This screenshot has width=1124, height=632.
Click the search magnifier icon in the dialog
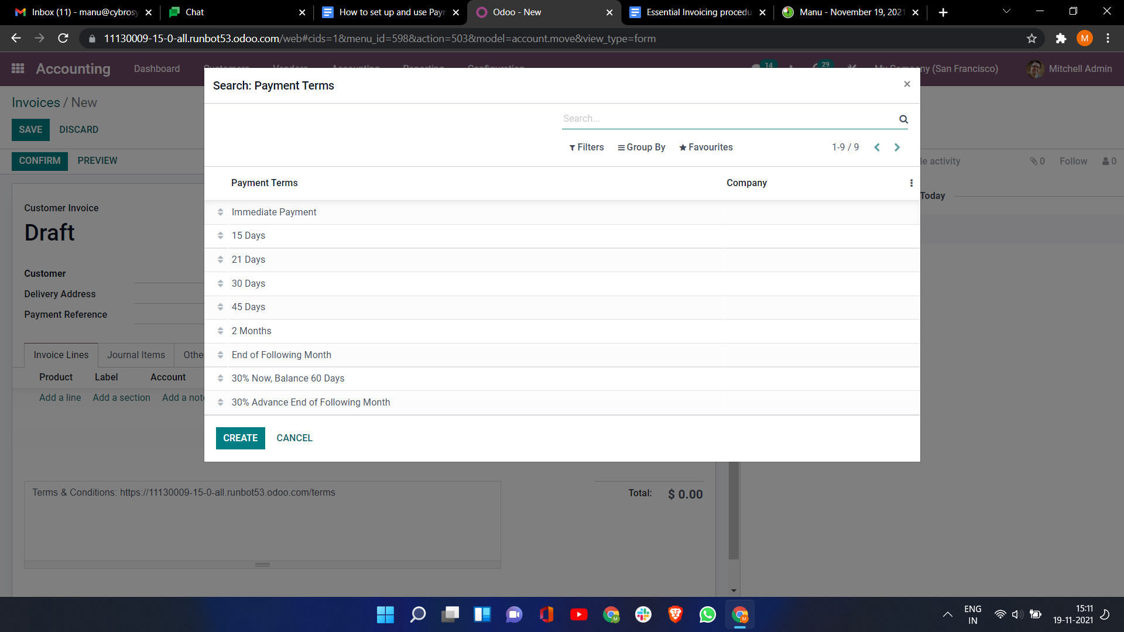903,119
